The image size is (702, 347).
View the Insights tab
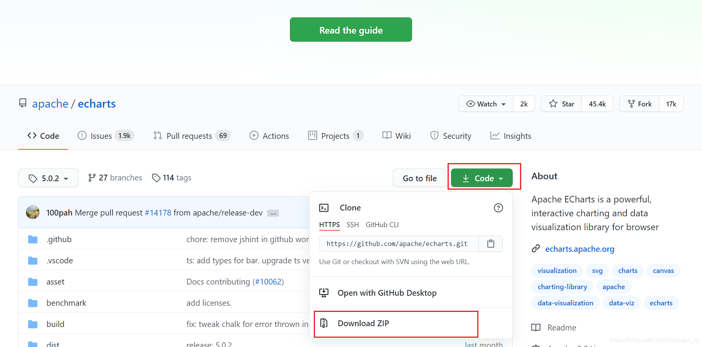point(511,136)
